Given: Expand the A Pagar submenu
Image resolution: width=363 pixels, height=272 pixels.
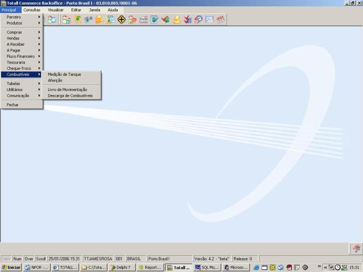Looking at the screenshot, I should (x=22, y=50).
